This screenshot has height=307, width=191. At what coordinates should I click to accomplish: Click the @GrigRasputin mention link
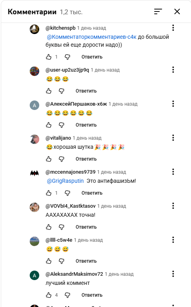tap(65, 181)
